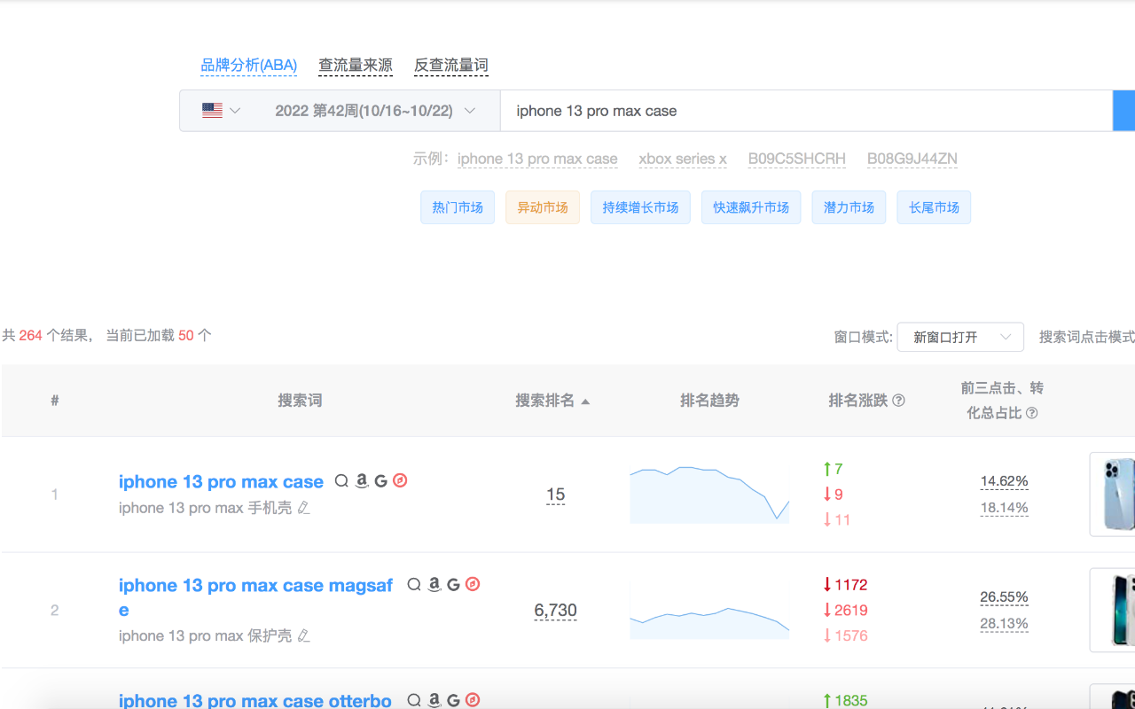Click click share 26.55%
Image resolution: width=1135 pixels, height=709 pixels.
[1004, 597]
